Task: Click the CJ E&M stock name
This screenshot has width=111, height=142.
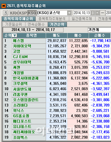Action: (20, 57)
